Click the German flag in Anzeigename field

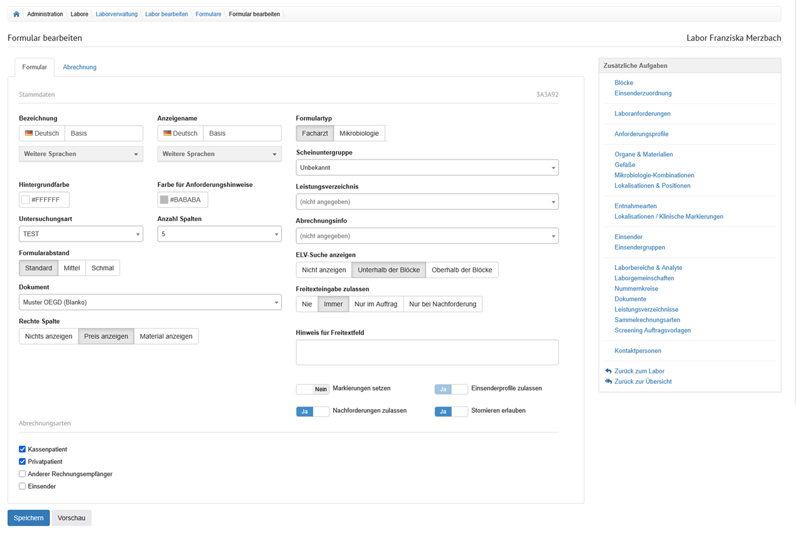(167, 133)
